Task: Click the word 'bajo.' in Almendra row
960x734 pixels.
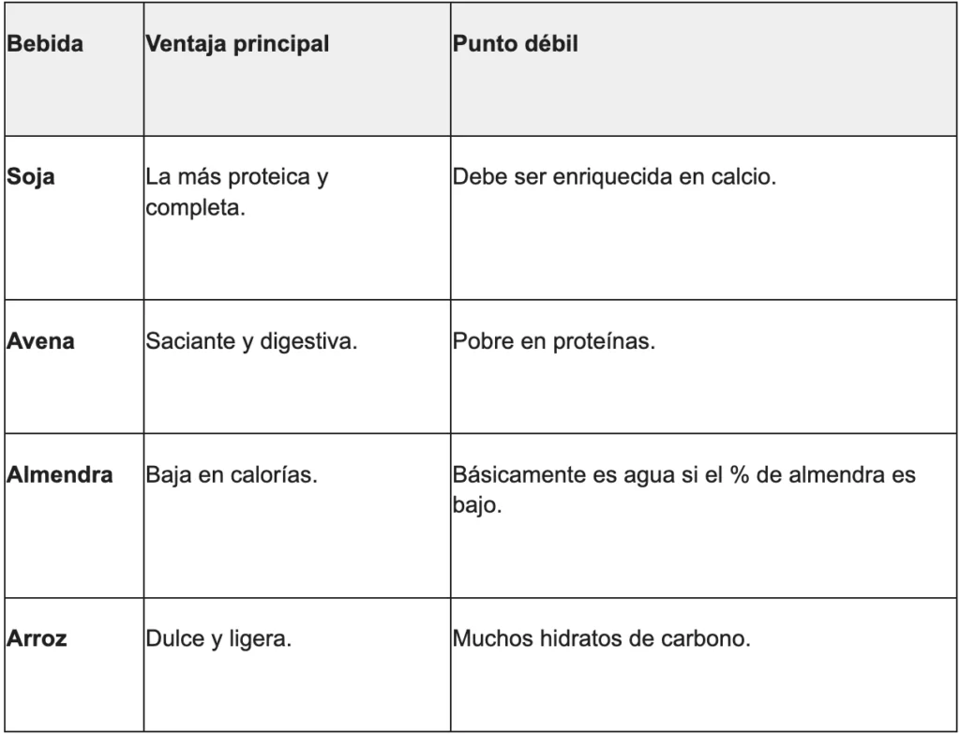Action: click(477, 505)
